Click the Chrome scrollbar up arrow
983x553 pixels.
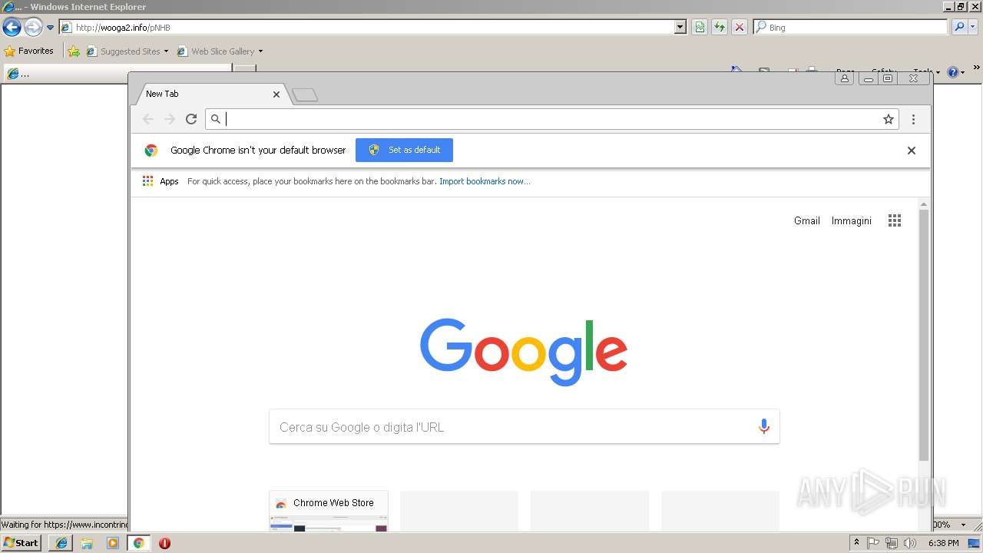[924, 204]
